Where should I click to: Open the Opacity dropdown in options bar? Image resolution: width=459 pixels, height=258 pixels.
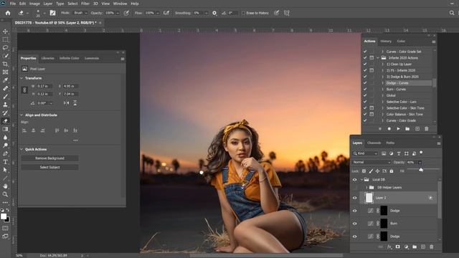(x=118, y=13)
